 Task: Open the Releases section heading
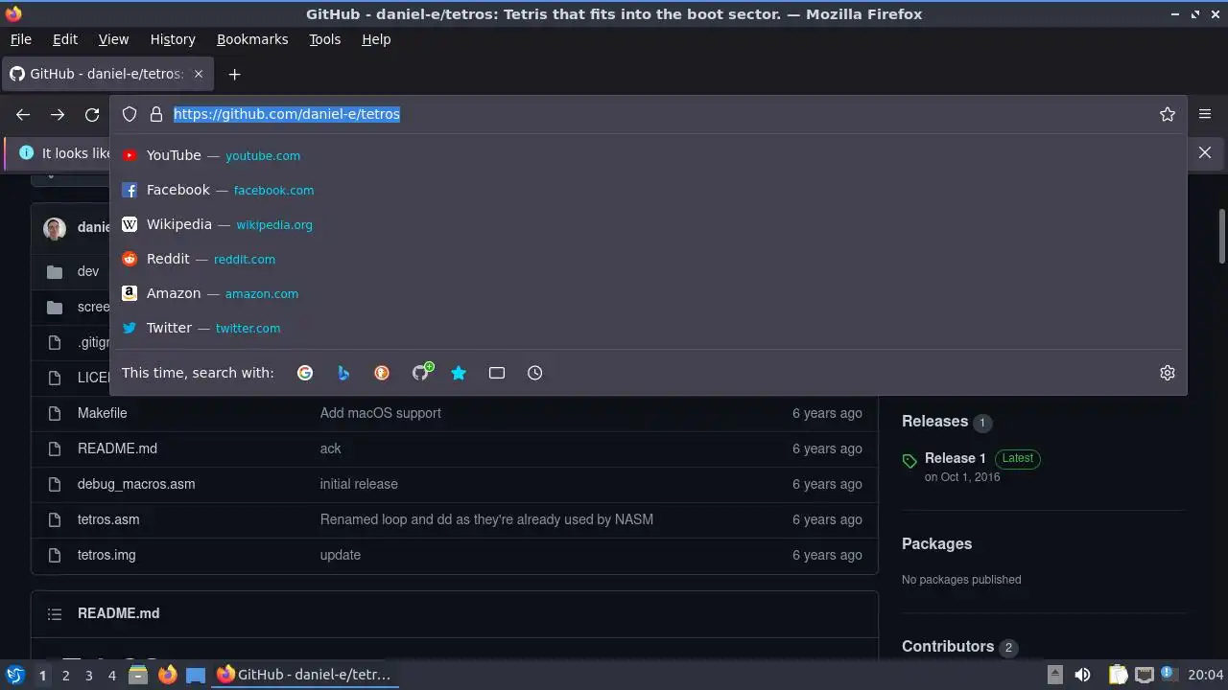[x=934, y=422]
